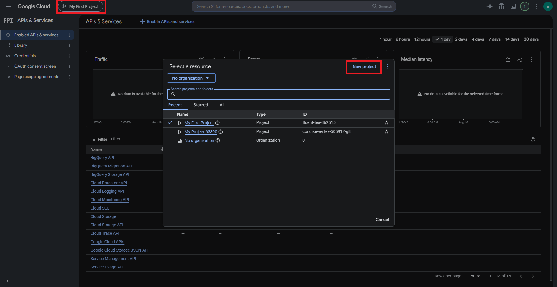Open Cloud Storage JSON API link
Screen dimensions: 557x287
[x=120, y=250]
